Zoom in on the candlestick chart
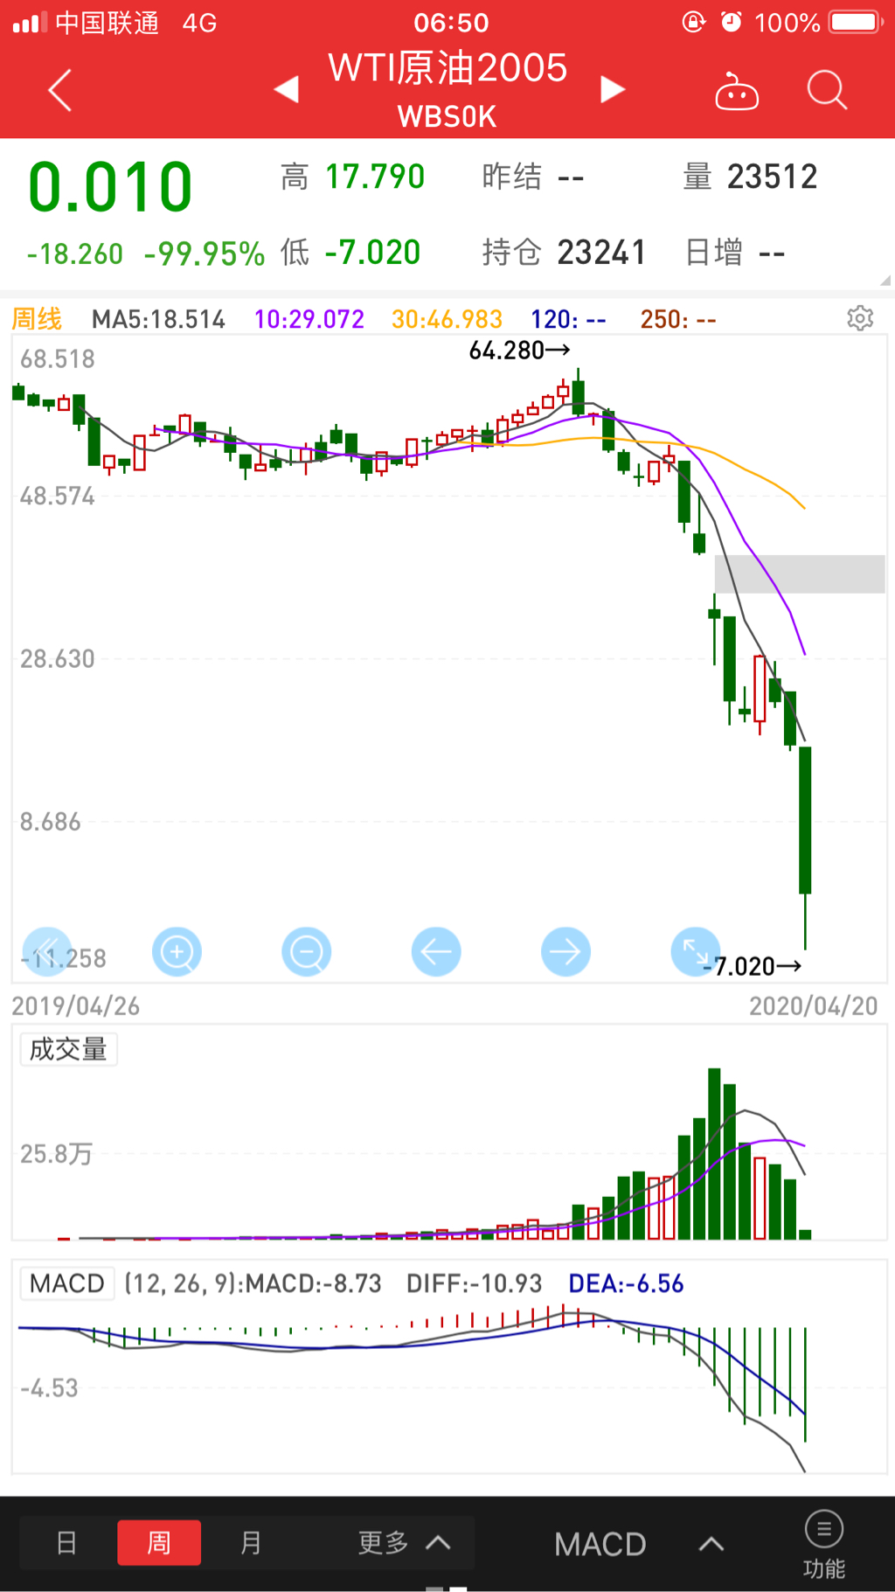The height and width of the screenshot is (1592, 895). [x=177, y=951]
